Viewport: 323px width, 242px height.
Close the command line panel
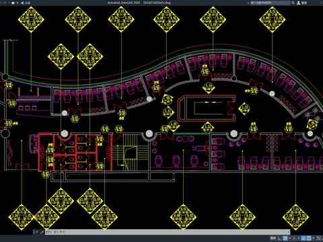[36, 232]
